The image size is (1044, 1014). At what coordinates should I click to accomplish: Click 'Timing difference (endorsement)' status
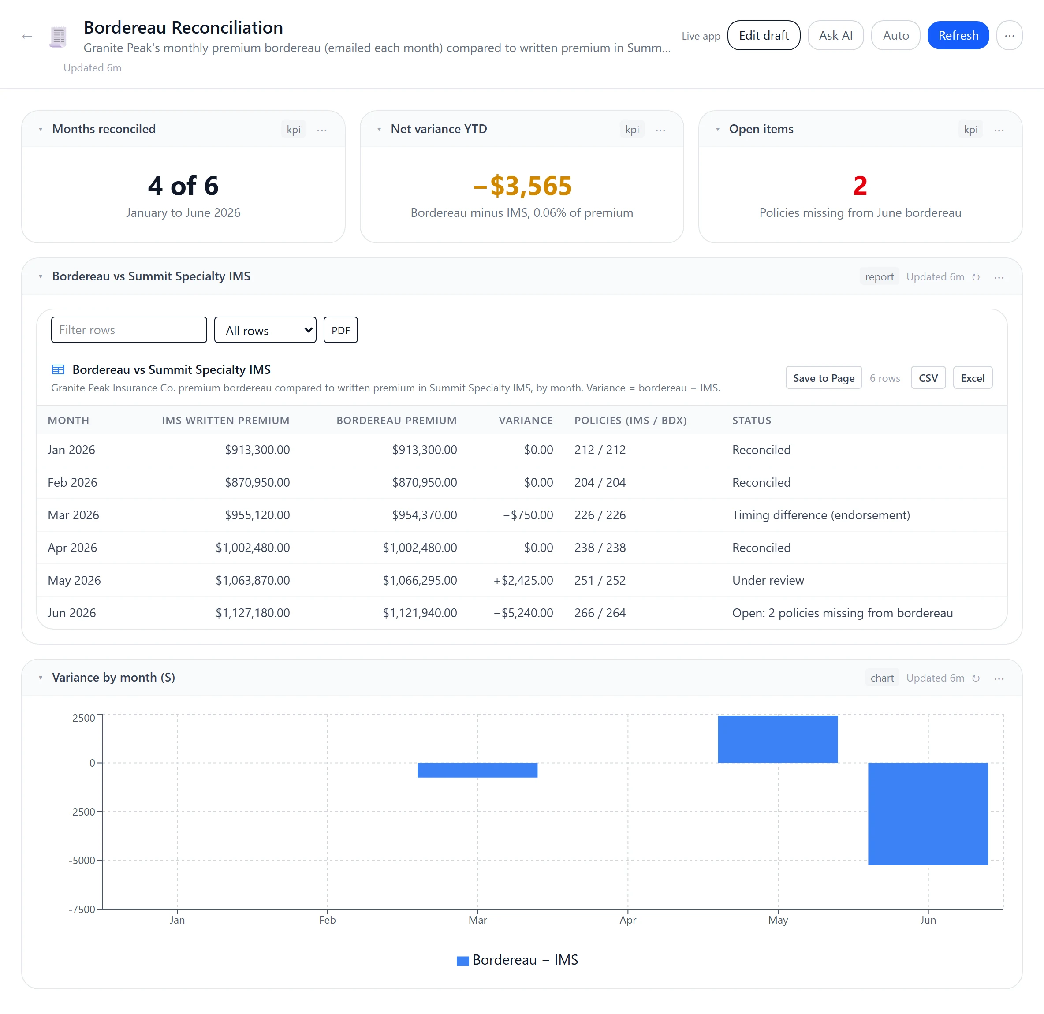pos(821,515)
